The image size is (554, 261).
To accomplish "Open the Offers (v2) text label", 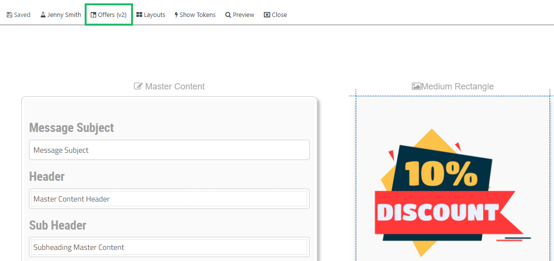I will click(112, 15).
